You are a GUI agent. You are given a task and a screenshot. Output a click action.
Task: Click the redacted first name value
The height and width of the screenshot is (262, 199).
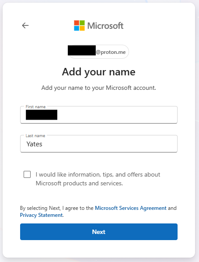(x=42, y=115)
